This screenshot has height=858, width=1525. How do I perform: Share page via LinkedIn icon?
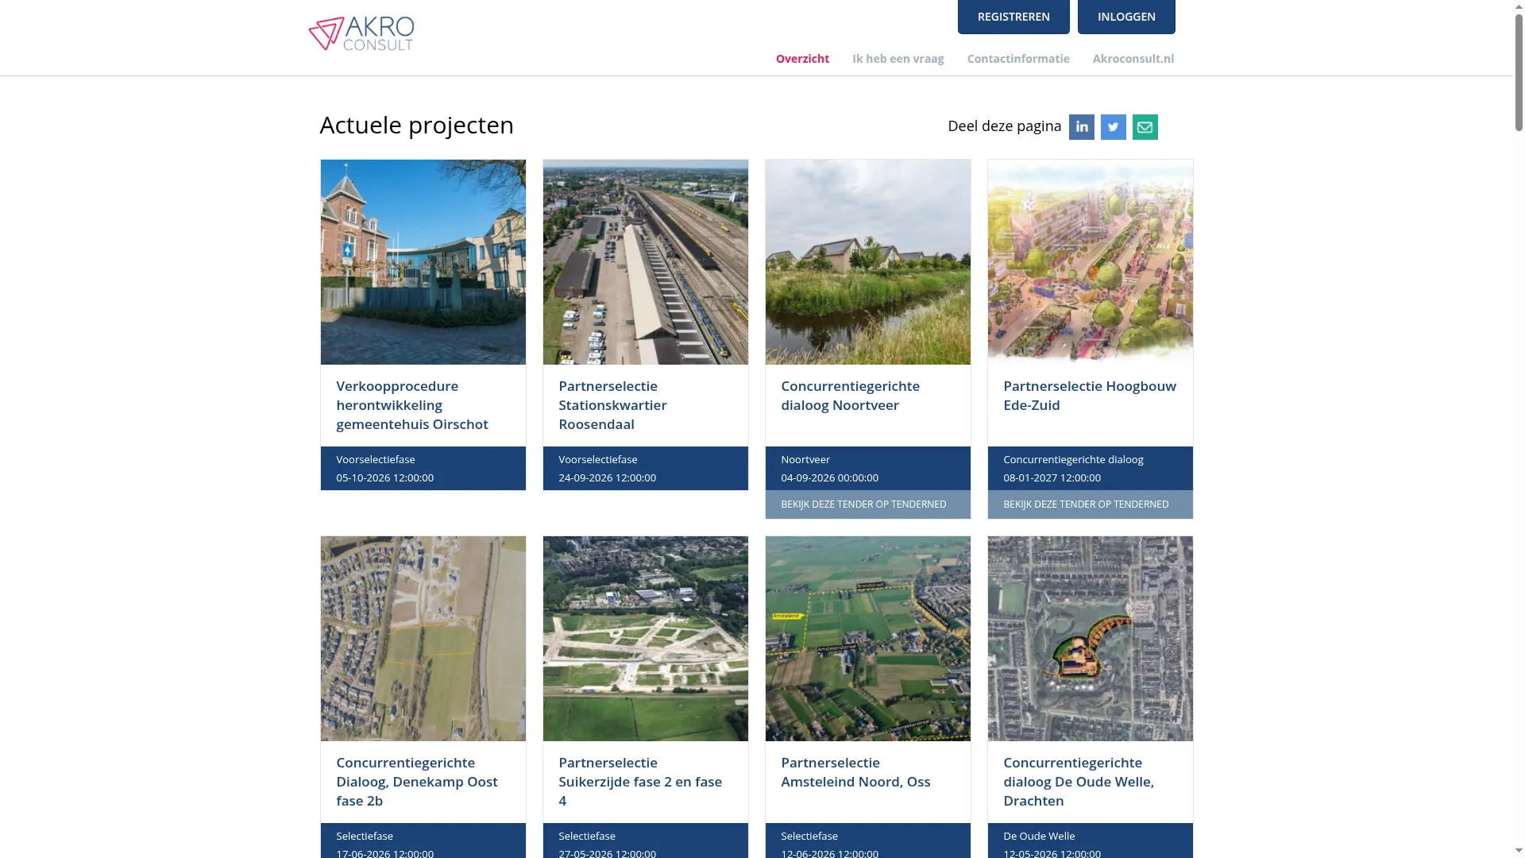[x=1081, y=127]
